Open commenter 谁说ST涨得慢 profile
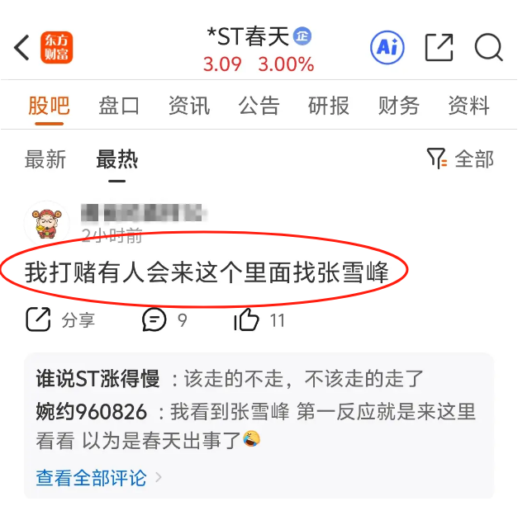This screenshot has height=511, width=518. pos(97,378)
